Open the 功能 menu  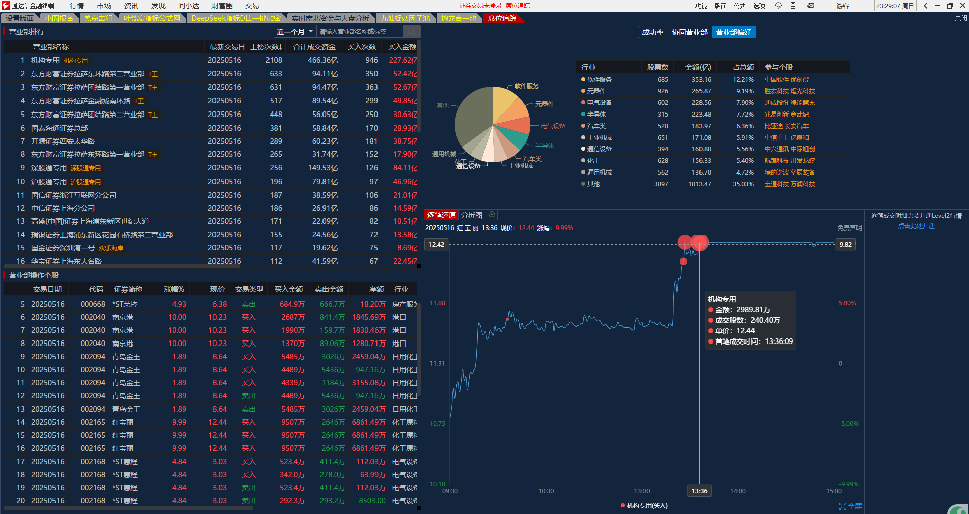pyautogui.click(x=702, y=6)
